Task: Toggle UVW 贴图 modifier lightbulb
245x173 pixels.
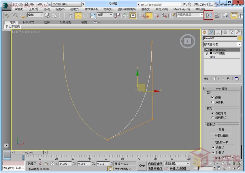Action: tap(207, 53)
